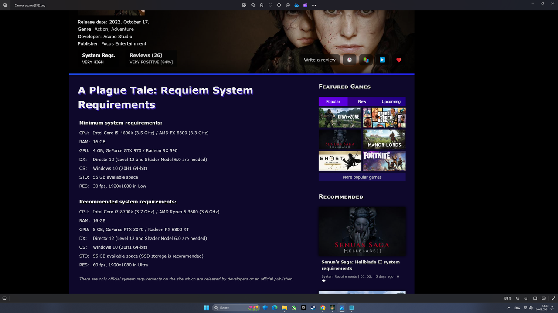Open the Windows Start menu

pos(206,308)
